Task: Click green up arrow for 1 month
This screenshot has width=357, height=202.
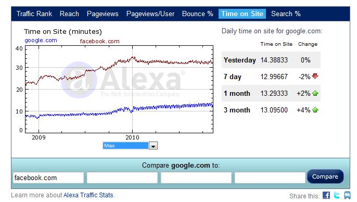Action: point(315,93)
